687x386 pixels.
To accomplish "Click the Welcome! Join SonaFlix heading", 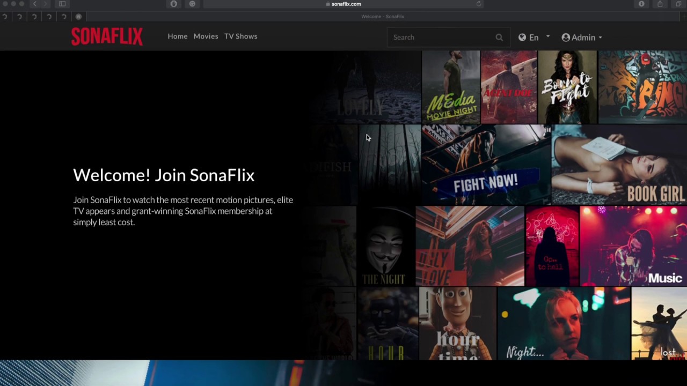I will click(164, 175).
